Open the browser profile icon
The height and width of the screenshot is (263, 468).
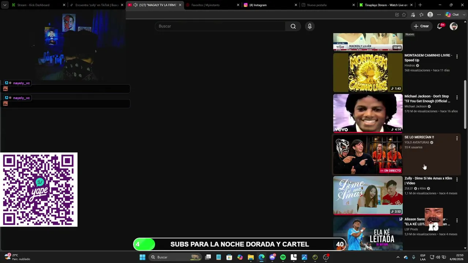point(430,15)
